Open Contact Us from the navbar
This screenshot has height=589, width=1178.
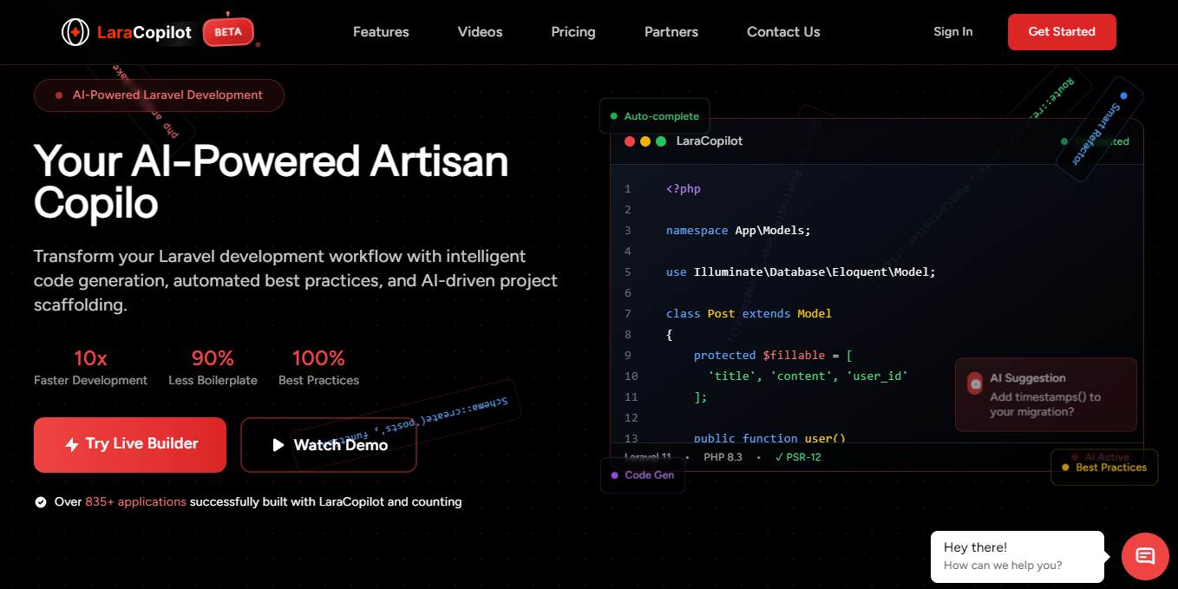coord(783,32)
